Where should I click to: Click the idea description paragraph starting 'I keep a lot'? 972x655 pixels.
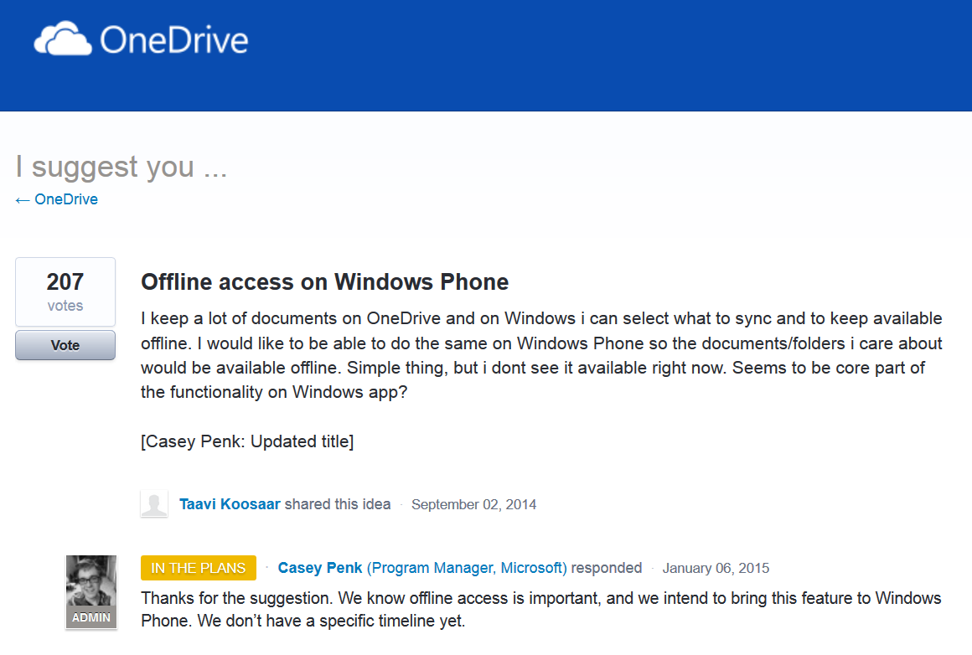[x=542, y=355]
